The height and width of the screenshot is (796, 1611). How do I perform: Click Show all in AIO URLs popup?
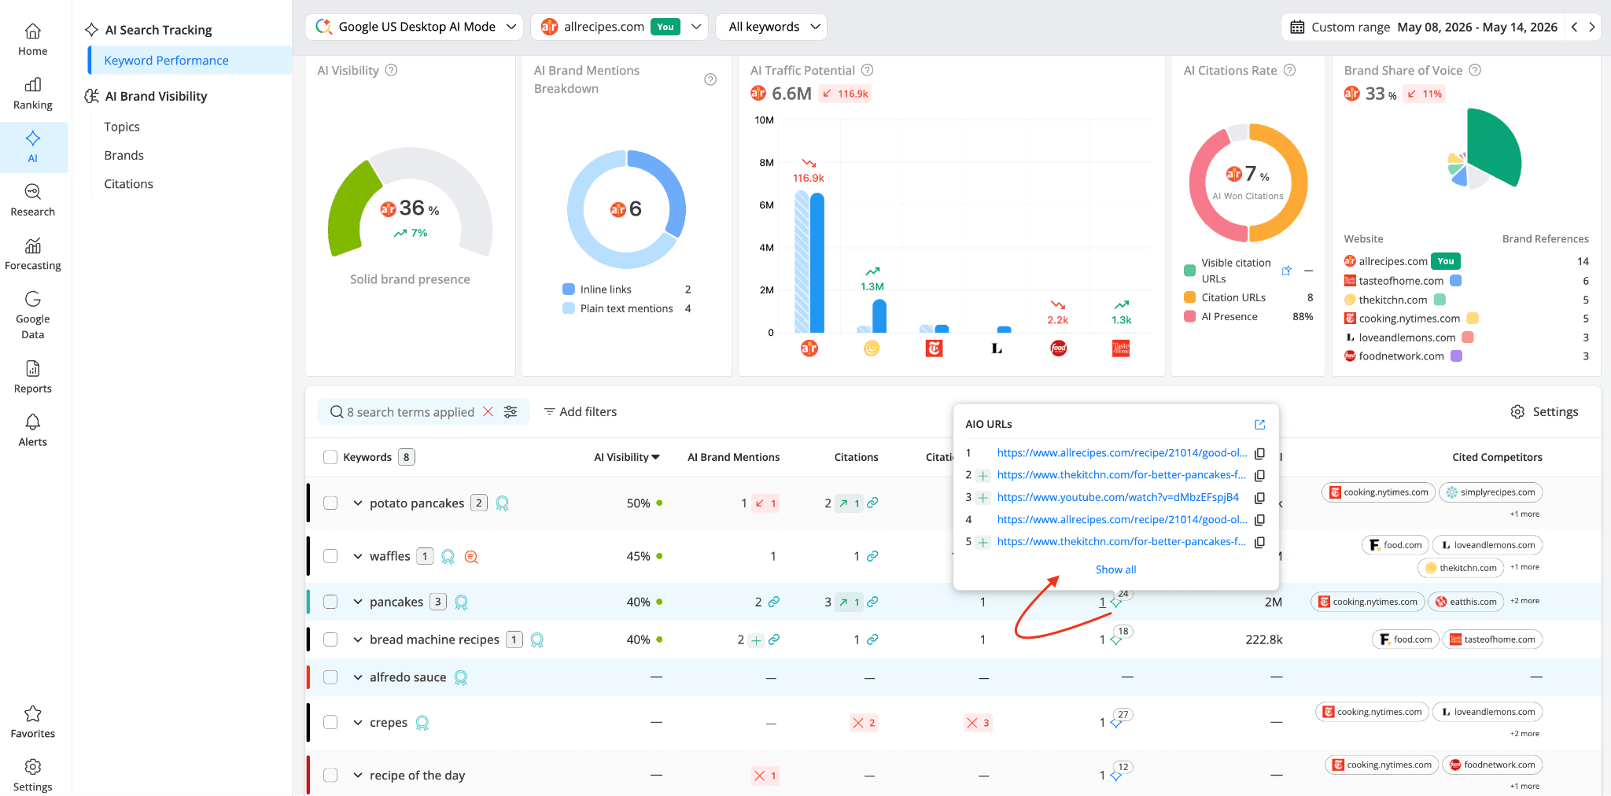point(1115,569)
